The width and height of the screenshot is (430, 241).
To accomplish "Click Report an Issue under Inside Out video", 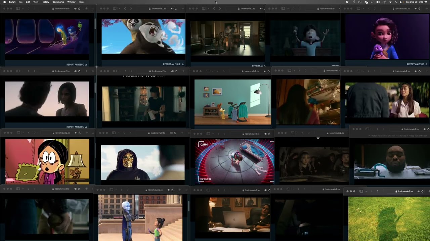I will click(x=77, y=64).
